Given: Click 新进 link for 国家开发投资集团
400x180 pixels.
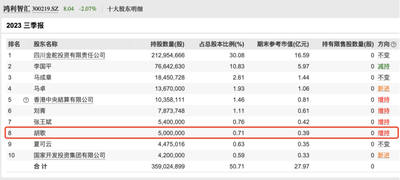Looking at the screenshot, I should coord(384,155).
